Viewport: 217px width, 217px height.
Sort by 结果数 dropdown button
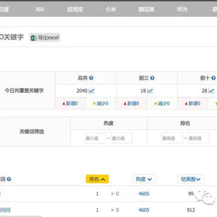(x=191, y=179)
